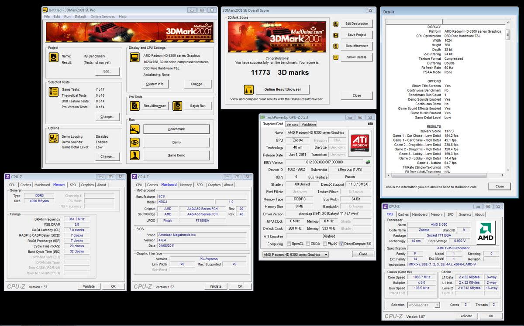Click the Selected Tests checklist icon

(53, 92)
